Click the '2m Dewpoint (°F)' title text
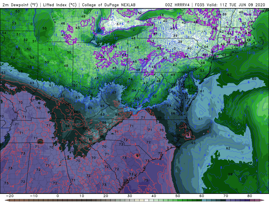The image size is (269, 202). [20, 5]
